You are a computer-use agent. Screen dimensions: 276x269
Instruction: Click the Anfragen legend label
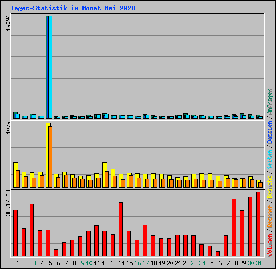coord(270,102)
